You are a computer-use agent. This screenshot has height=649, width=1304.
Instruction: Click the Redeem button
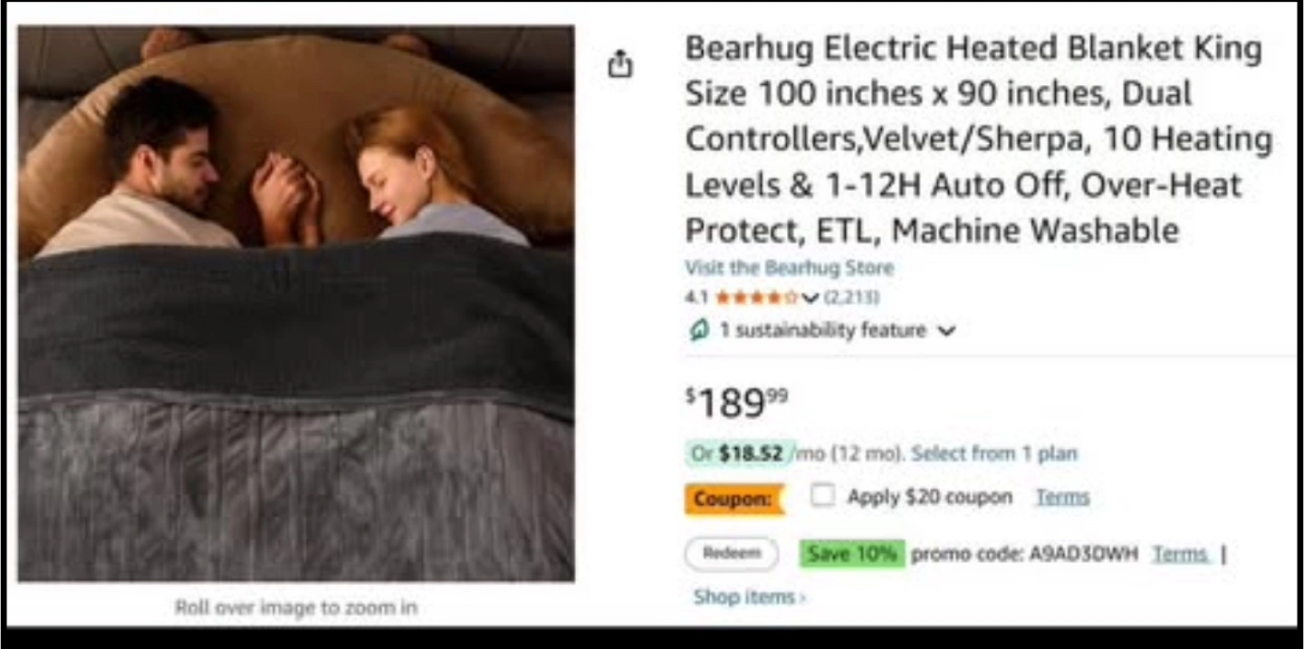pos(731,554)
